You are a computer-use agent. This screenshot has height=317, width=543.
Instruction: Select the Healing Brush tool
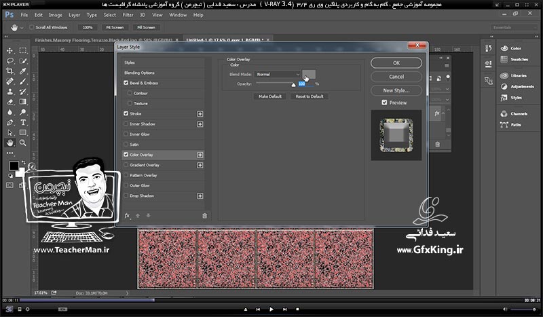(10, 81)
